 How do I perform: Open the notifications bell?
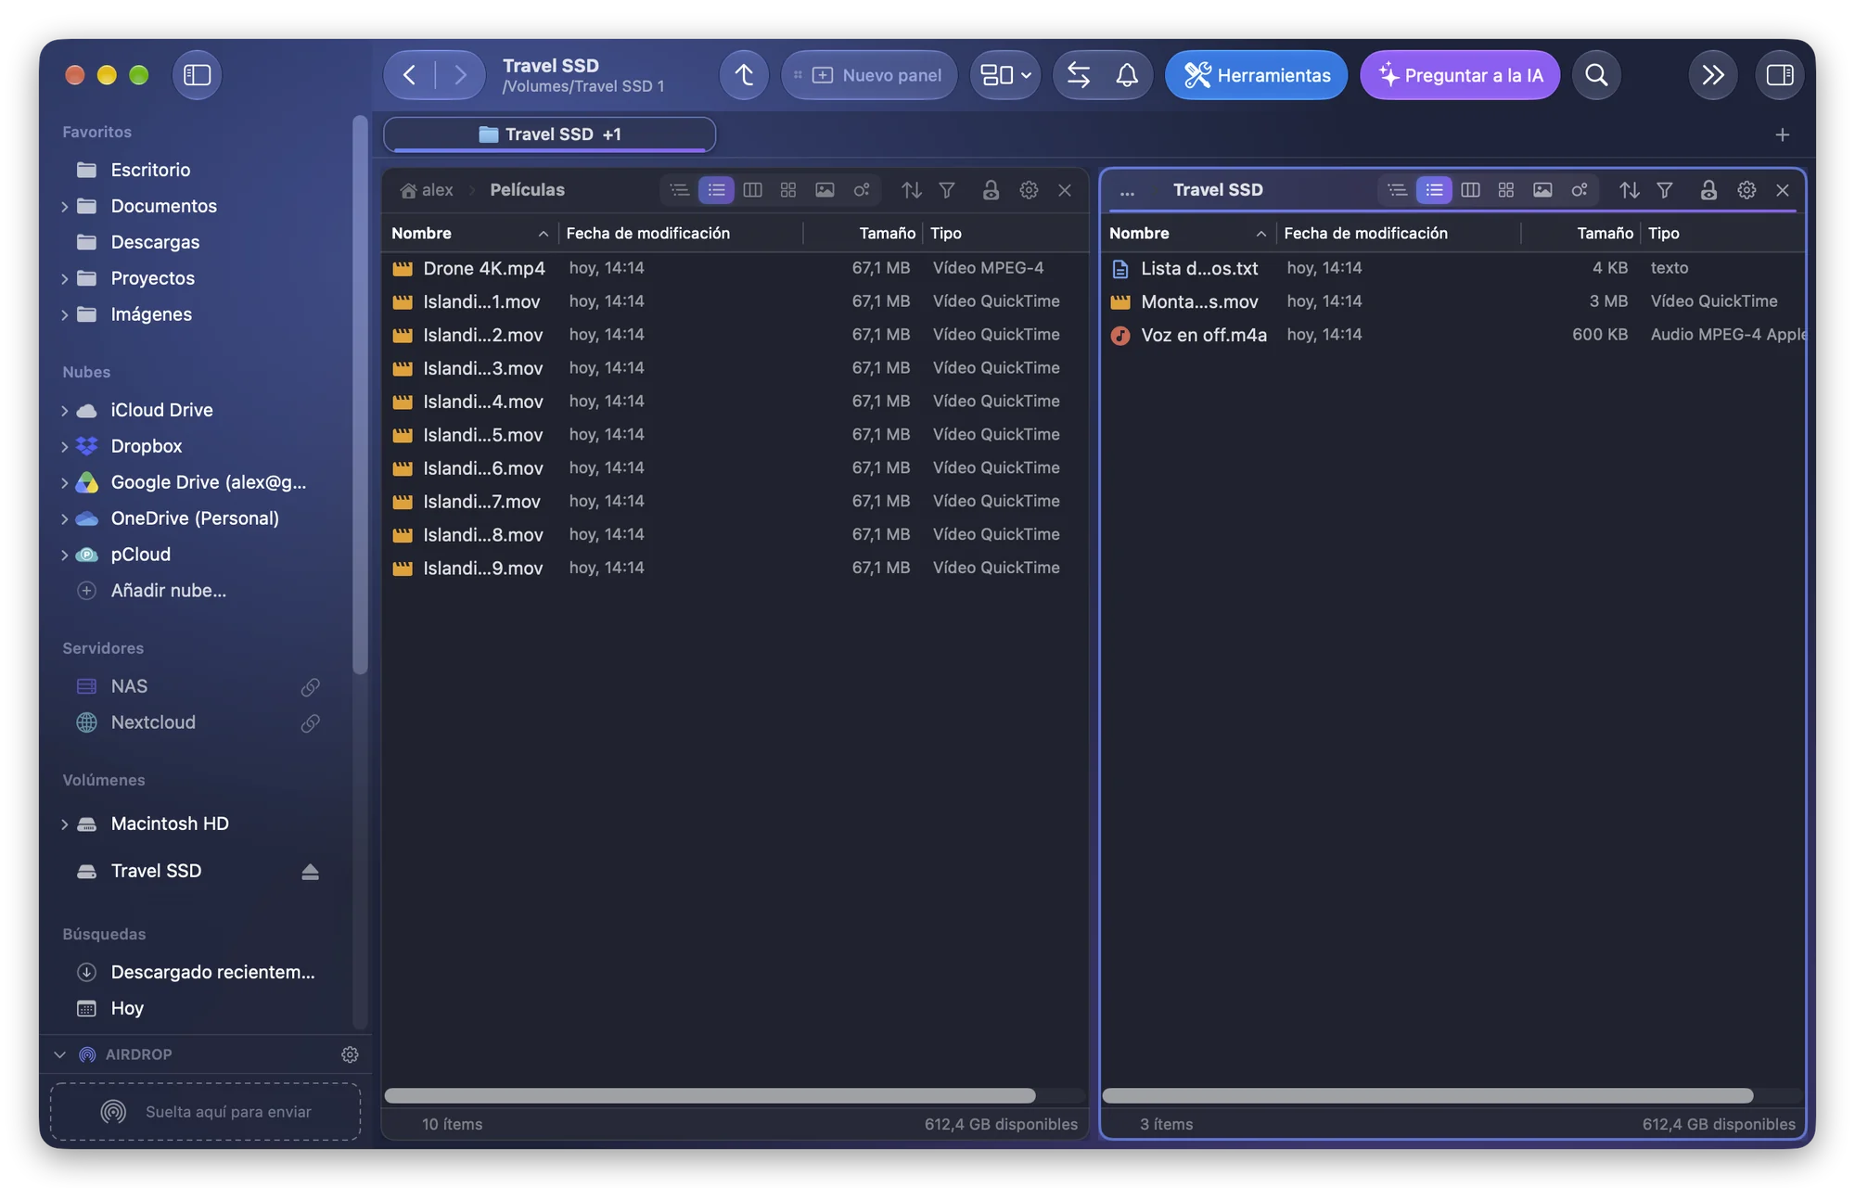(1127, 75)
